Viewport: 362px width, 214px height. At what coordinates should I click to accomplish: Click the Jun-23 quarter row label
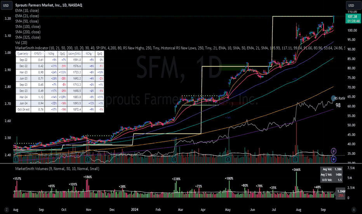pyautogui.click(x=23, y=79)
